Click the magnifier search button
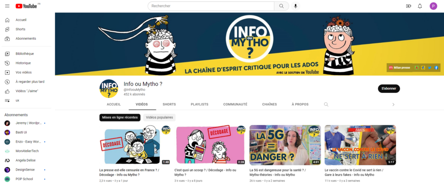Image resolution: width=444 pixels, height=185 pixels. (281, 6)
